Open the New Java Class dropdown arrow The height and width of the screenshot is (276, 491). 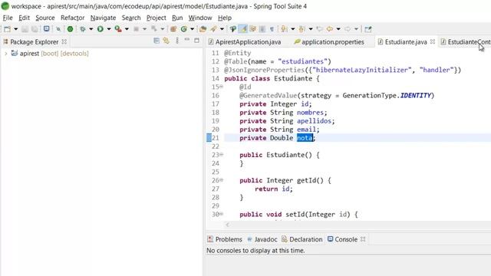[x=192, y=29]
